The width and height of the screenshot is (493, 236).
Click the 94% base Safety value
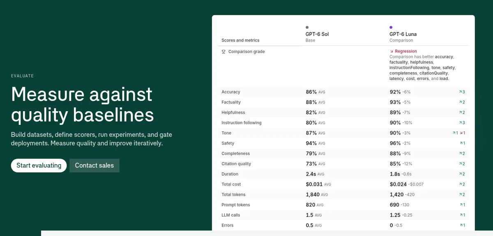(311, 143)
